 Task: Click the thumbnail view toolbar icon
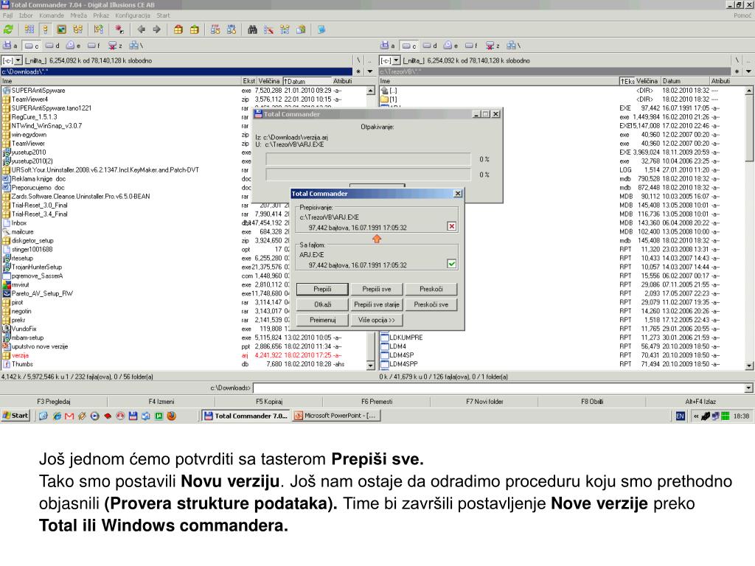[62, 29]
